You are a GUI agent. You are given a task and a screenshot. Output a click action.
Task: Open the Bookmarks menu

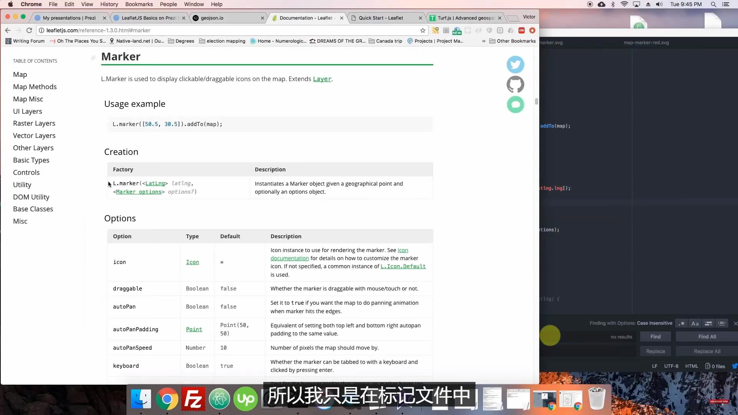click(139, 4)
